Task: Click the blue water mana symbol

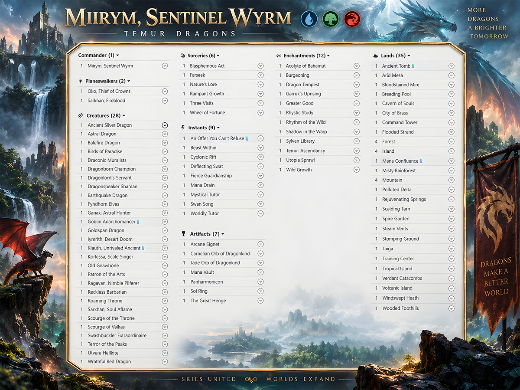Action: point(309,19)
